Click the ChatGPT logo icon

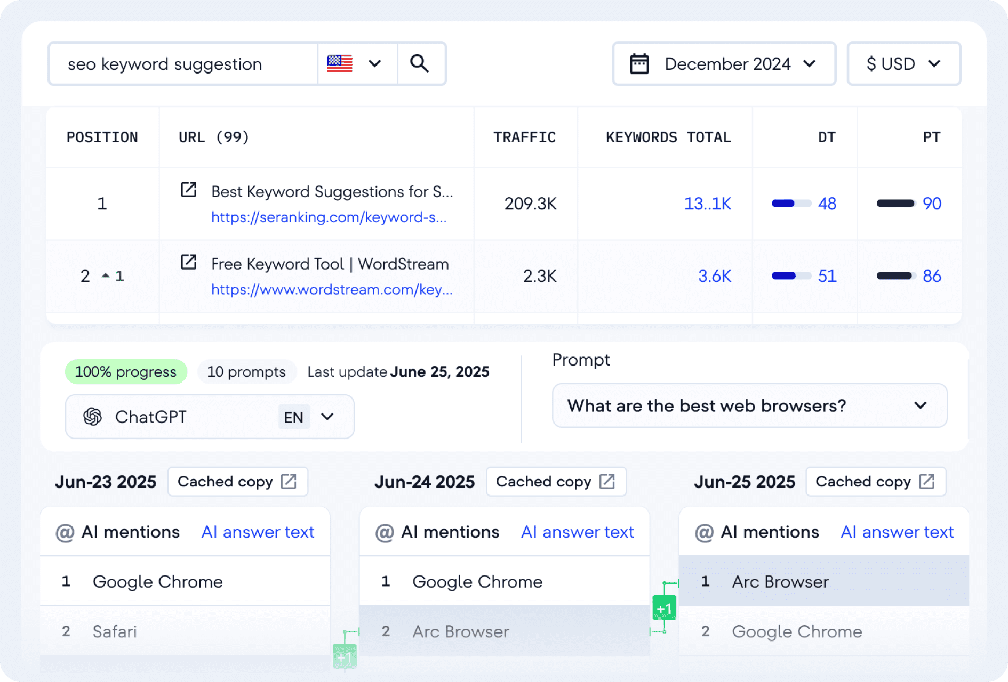coord(93,417)
